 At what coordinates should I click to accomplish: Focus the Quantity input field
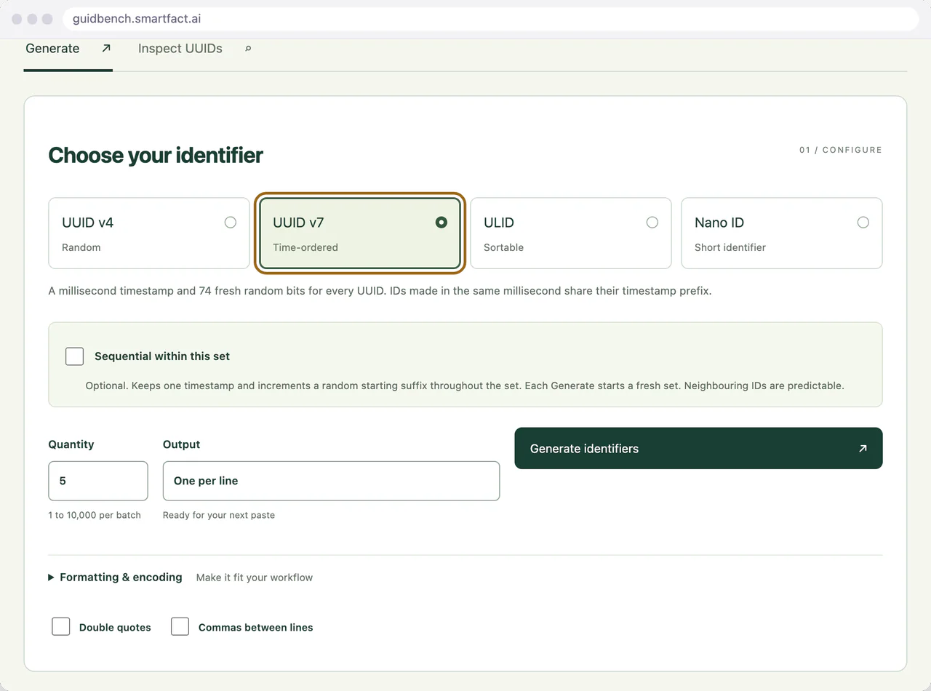click(x=98, y=481)
